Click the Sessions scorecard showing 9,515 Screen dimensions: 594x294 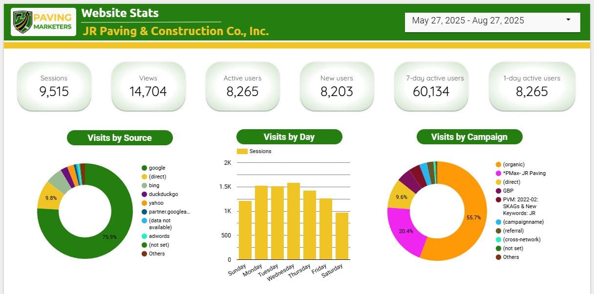(x=54, y=86)
